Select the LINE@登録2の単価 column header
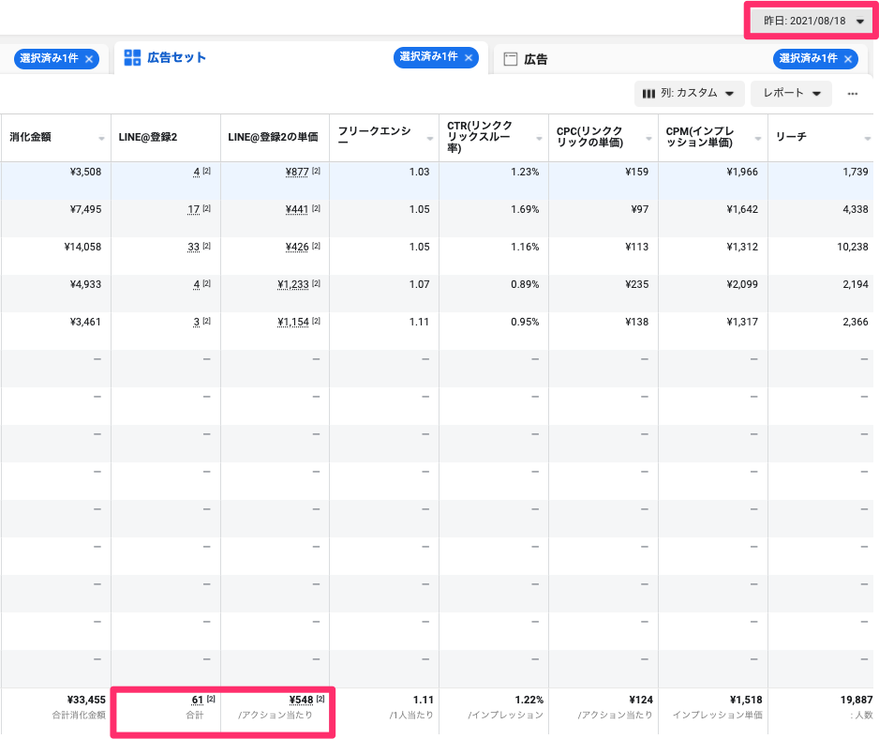The width and height of the screenshot is (879, 739). [273, 137]
